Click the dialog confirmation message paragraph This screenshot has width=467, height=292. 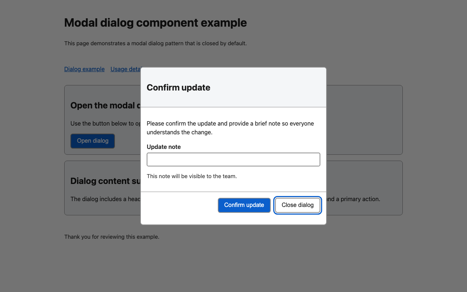[x=230, y=128]
